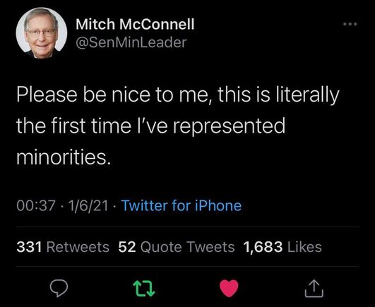Unlike the tweet via the pink heart
Viewport: 375px width, 307px height.
click(x=229, y=288)
